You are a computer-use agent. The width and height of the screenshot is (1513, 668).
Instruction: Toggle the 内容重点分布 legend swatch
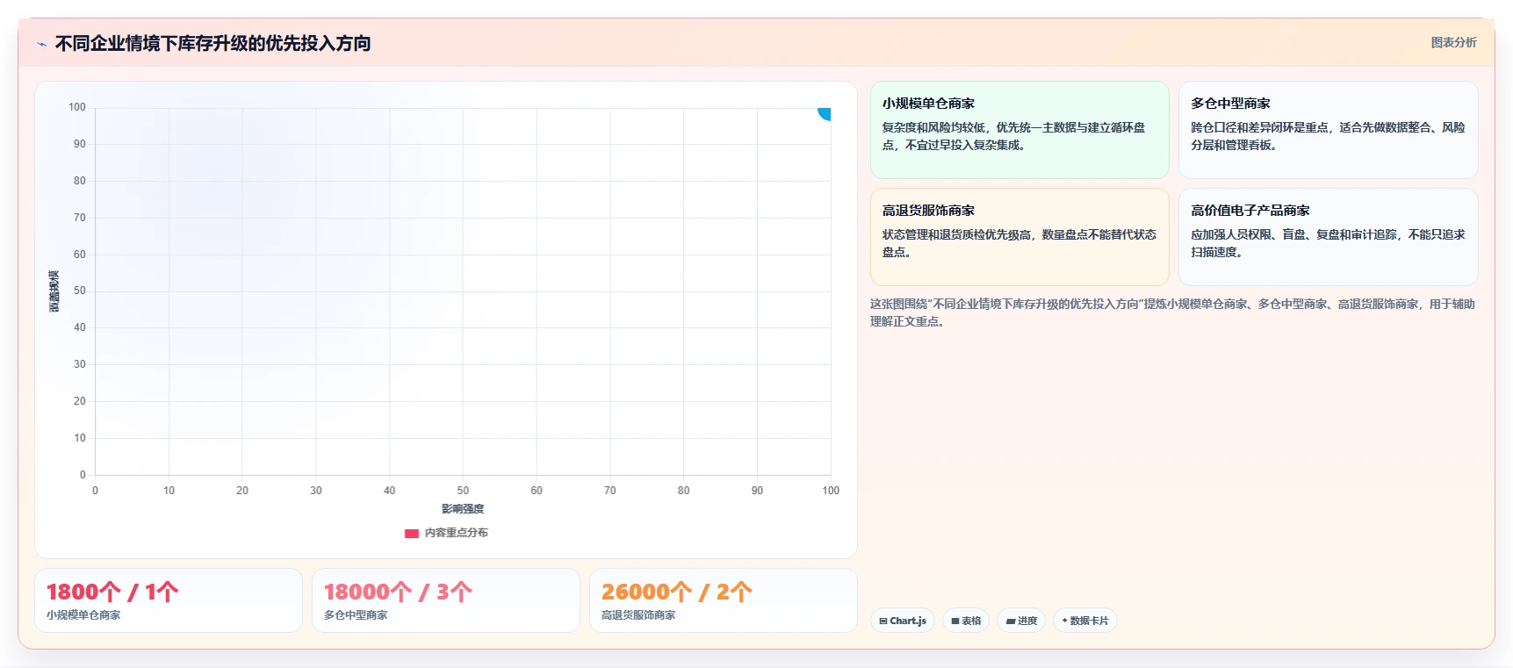point(411,533)
